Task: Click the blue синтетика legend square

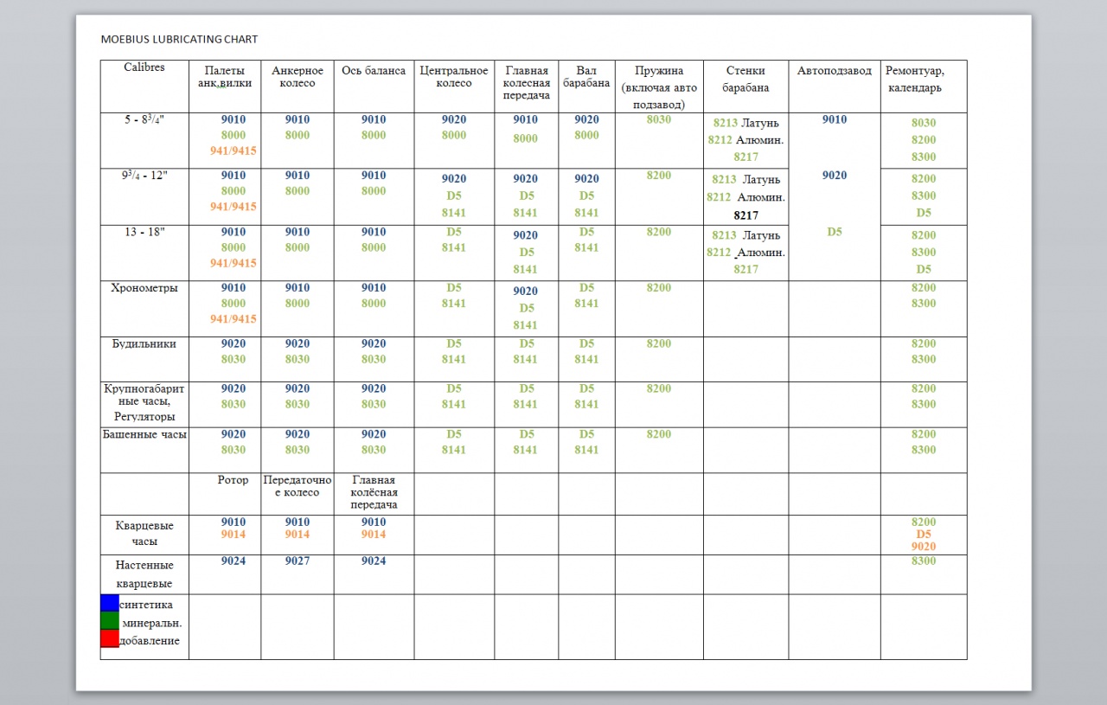Action: pyautogui.click(x=110, y=603)
